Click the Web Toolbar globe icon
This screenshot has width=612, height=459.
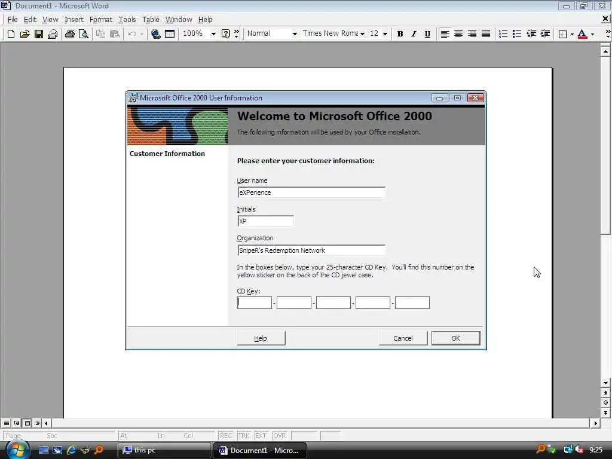[x=156, y=34]
